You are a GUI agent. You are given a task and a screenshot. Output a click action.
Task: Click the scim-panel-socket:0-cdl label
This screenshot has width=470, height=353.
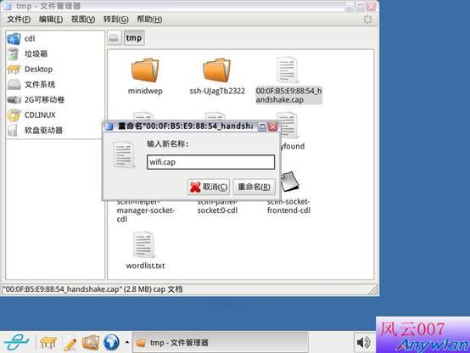[x=217, y=207]
